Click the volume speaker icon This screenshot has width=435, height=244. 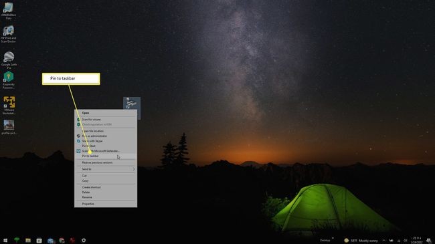pyautogui.click(x=406, y=241)
